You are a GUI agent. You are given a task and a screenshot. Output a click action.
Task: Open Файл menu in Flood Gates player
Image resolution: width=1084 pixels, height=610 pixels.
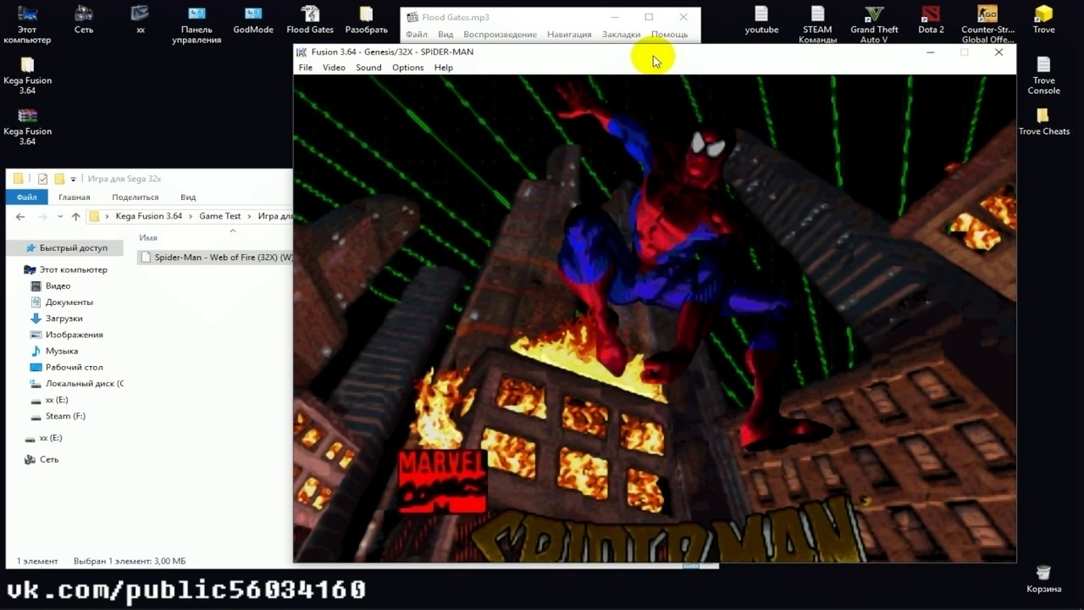(417, 35)
